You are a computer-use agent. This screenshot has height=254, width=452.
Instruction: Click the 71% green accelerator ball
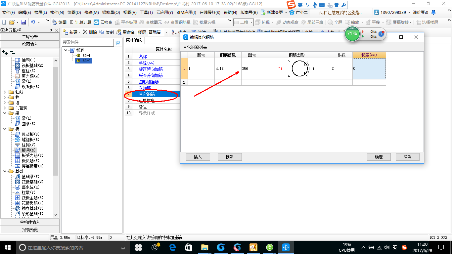pos(352,34)
